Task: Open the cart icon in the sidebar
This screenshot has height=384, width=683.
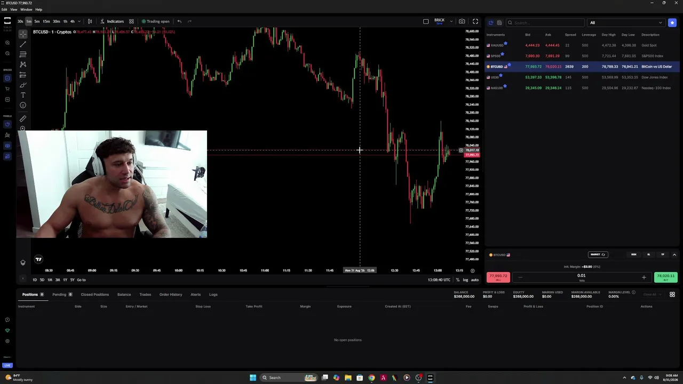Action: pyautogui.click(x=7, y=89)
